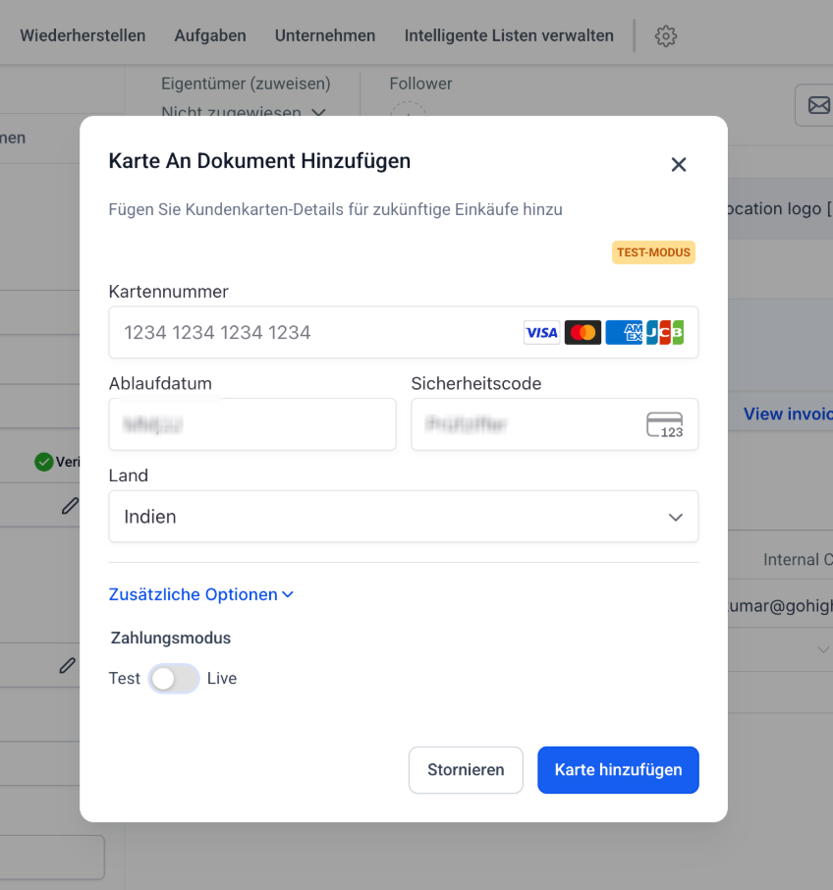This screenshot has width=833, height=890.
Task: Expand background dropdown chevron below email
Action: tap(823, 650)
